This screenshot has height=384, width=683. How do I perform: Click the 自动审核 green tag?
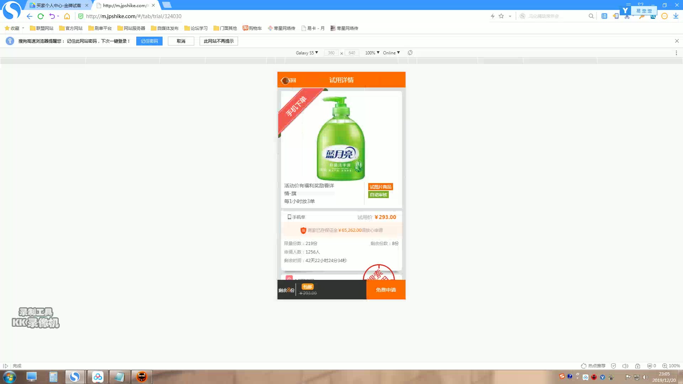click(x=378, y=195)
